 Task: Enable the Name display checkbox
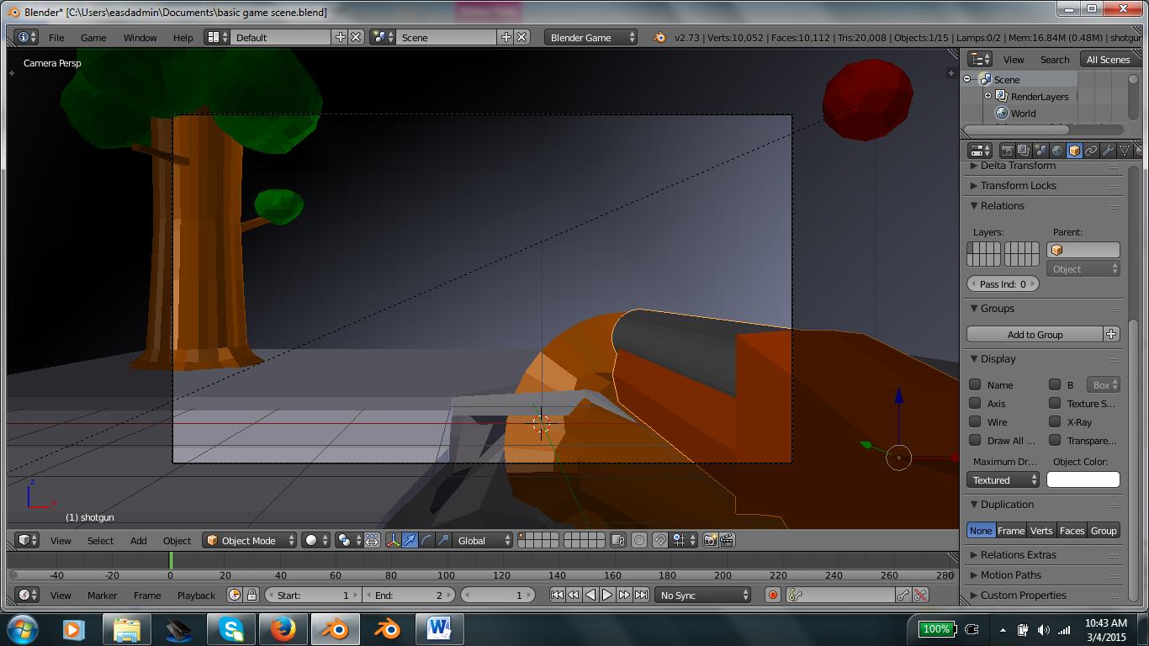(975, 384)
